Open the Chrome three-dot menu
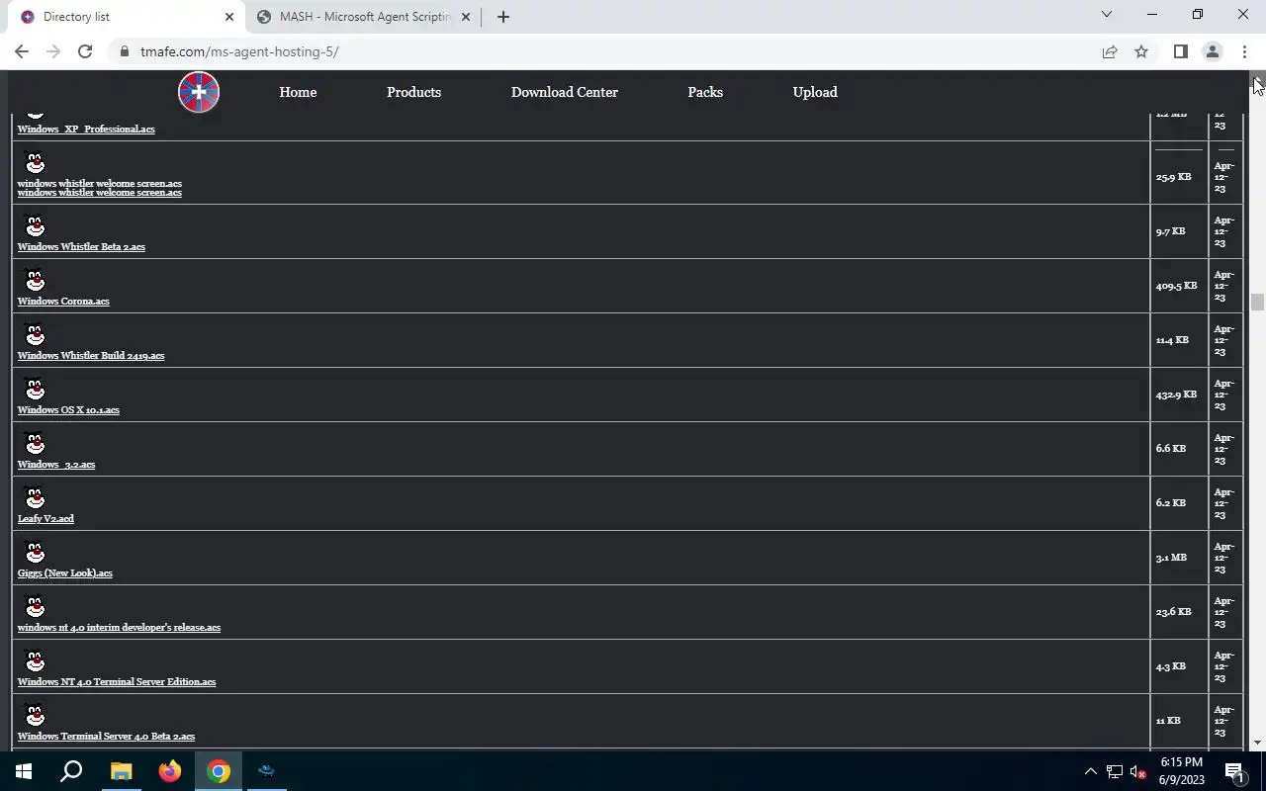The height and width of the screenshot is (791, 1266). (x=1244, y=51)
